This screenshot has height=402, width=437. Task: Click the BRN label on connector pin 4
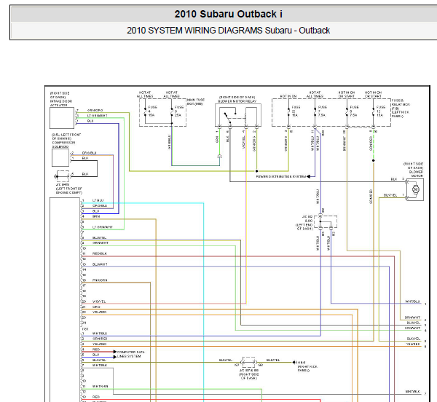tap(96, 216)
